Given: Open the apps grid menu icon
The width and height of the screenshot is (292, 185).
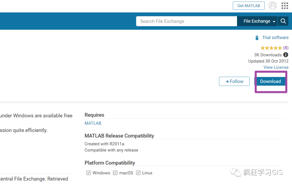Looking at the screenshot, I should (x=285, y=6).
